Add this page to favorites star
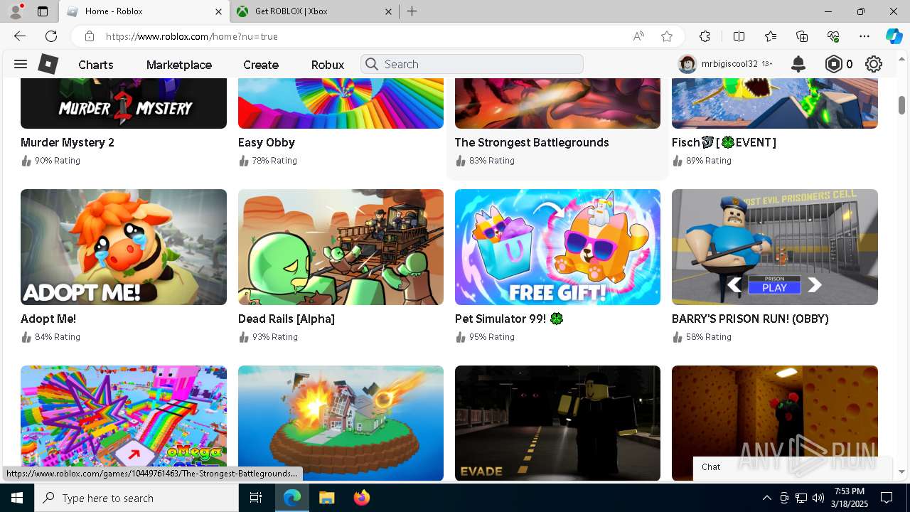The width and height of the screenshot is (910, 512). (666, 36)
